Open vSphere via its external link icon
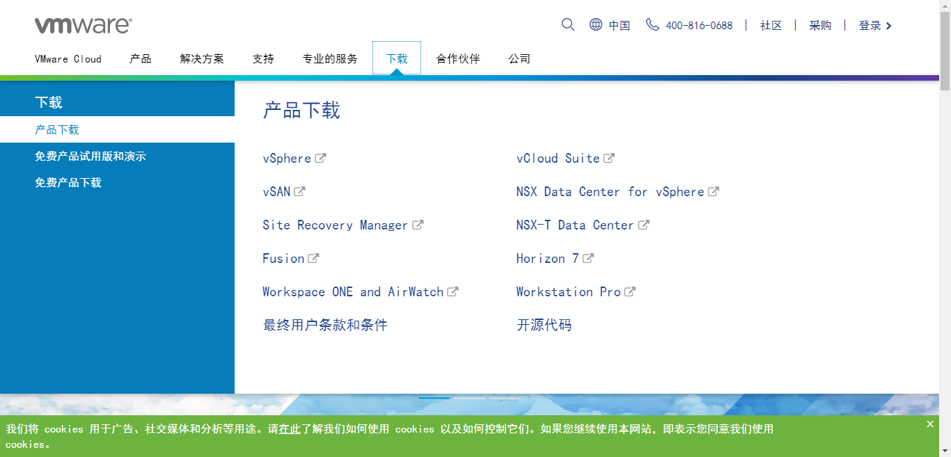 pos(321,157)
